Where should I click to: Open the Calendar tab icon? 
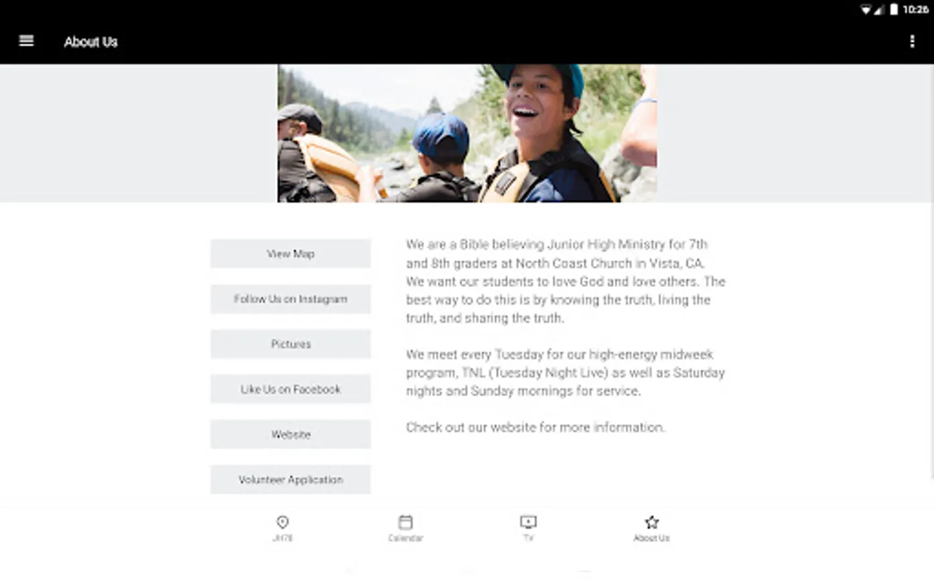[405, 522]
